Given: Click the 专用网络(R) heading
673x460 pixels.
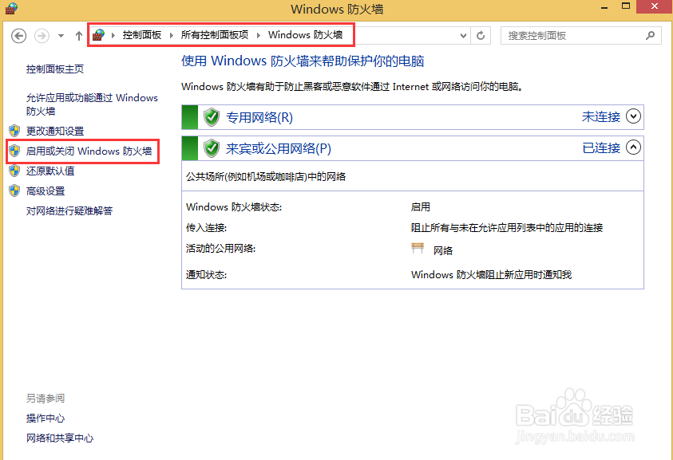Looking at the screenshot, I should (259, 117).
